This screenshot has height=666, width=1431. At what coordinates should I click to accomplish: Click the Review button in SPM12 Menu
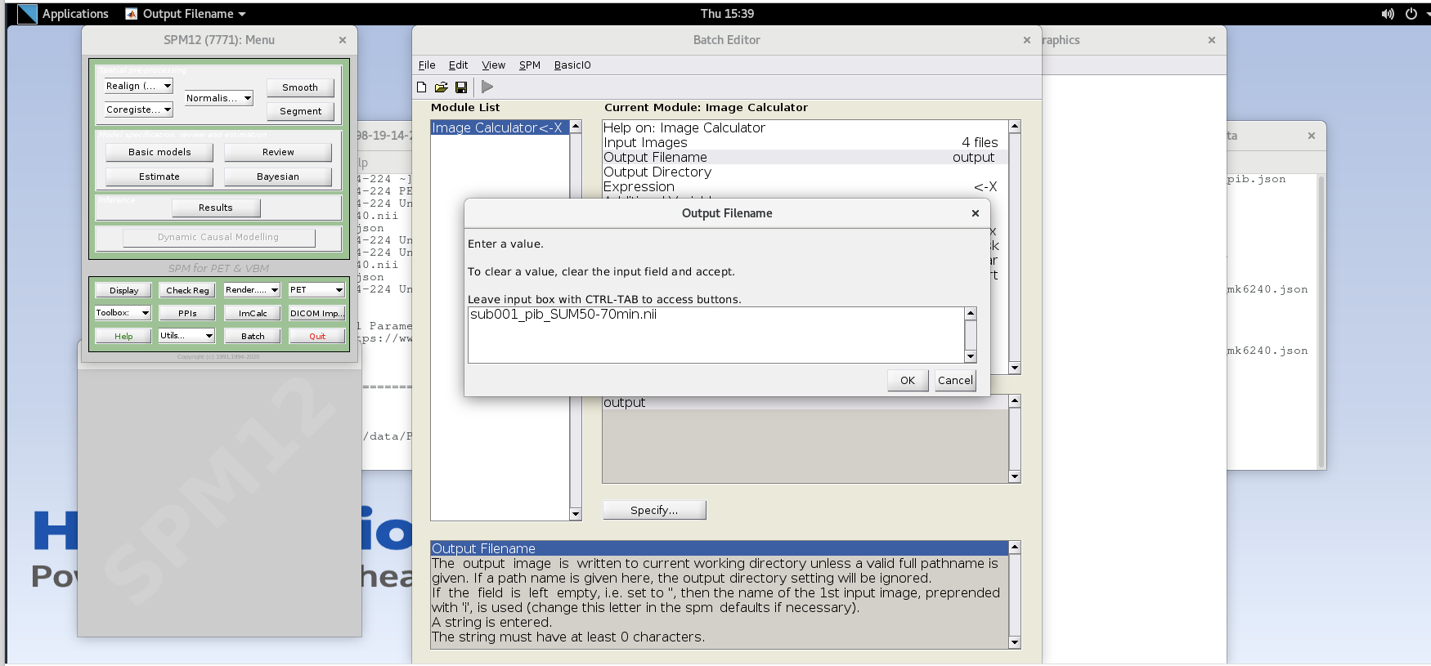[278, 152]
